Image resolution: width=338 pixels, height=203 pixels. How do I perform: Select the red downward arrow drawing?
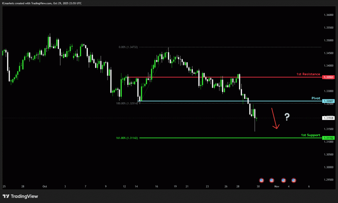click(275, 119)
